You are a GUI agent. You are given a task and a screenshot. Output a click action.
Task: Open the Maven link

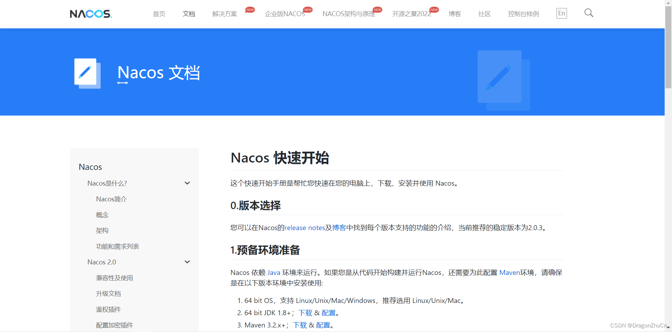click(510, 272)
